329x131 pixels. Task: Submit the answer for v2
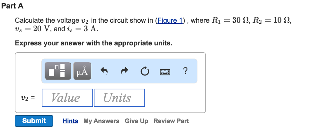pos(34,121)
